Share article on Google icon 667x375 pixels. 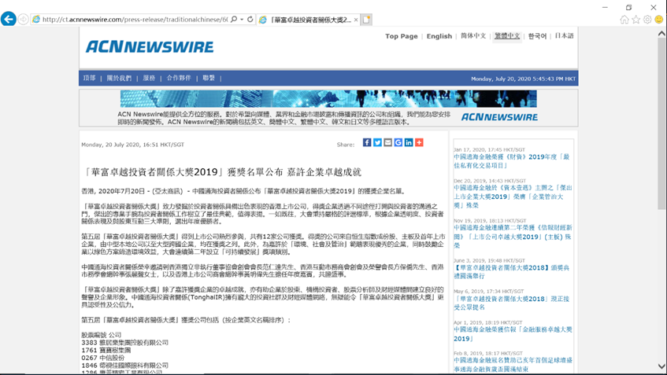(398, 142)
